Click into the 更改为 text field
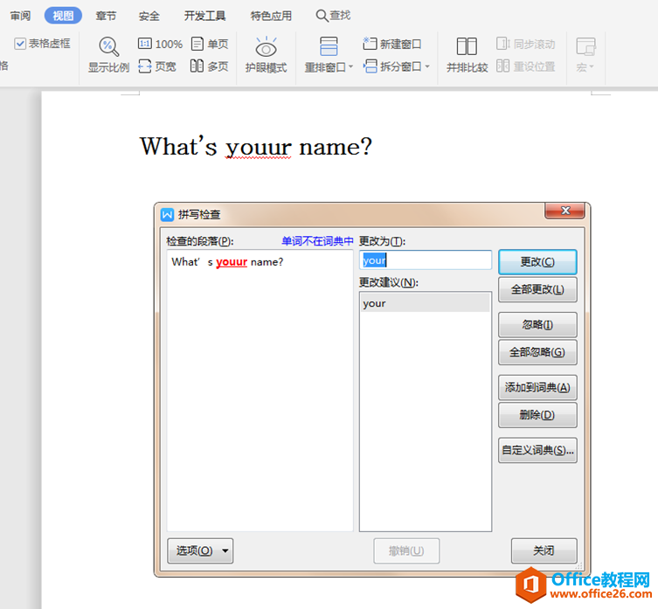The height and width of the screenshot is (609, 658). pyautogui.click(x=426, y=260)
